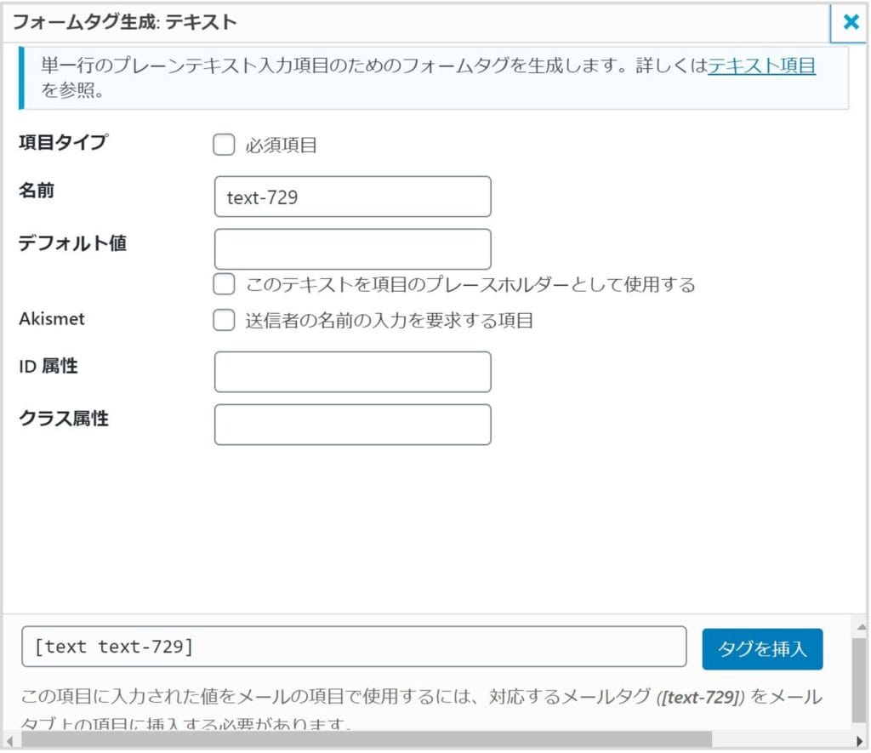Open the テキスト項目 help link
Screen dimensions: 871x753
click(x=761, y=66)
